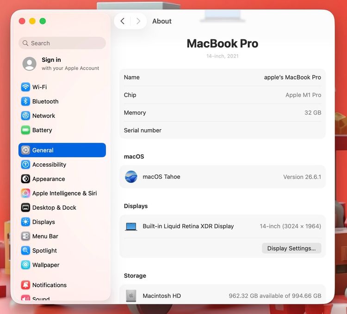
Task: Click the Network globe icon
Action: click(25, 116)
